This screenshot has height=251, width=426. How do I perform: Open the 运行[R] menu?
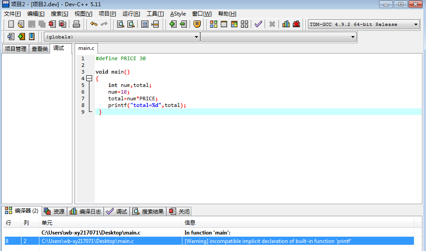click(x=131, y=14)
